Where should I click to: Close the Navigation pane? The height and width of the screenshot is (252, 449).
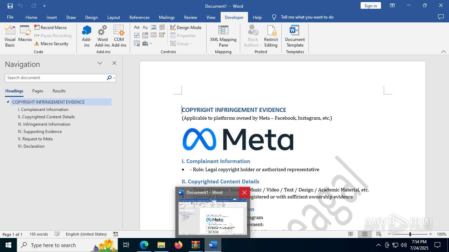[x=114, y=63]
